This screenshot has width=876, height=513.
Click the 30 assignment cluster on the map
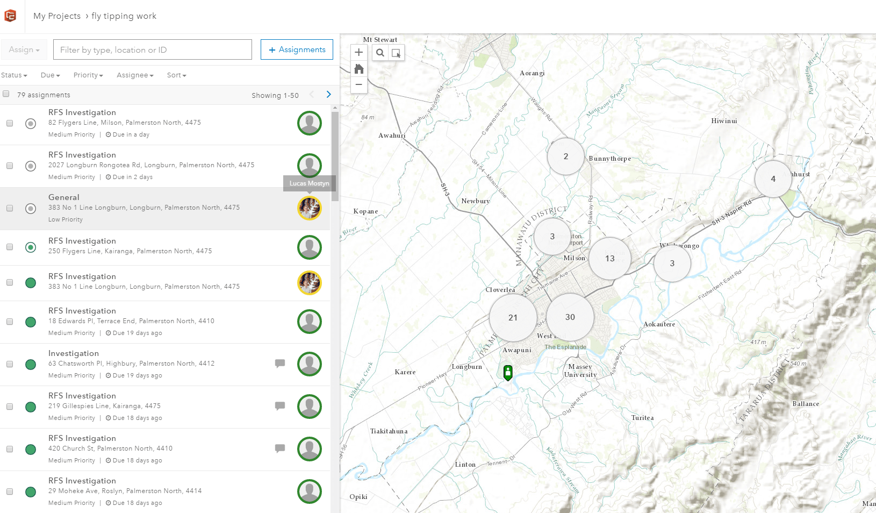click(x=570, y=317)
